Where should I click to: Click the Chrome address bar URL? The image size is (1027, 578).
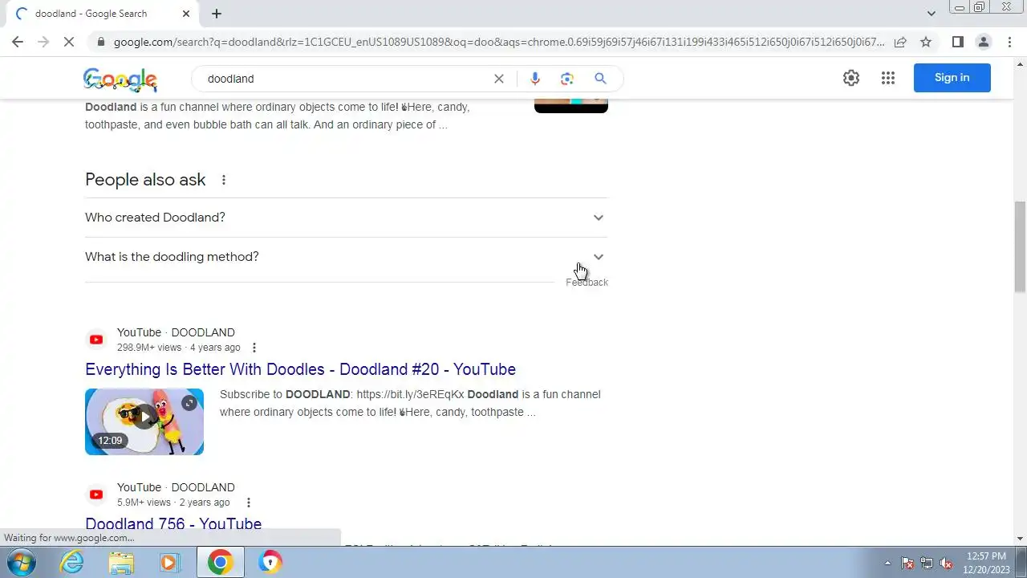click(x=499, y=42)
